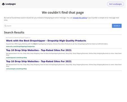Click the Get Leadpages button
127x102 pixels.
pyautogui.click(x=115, y=4)
